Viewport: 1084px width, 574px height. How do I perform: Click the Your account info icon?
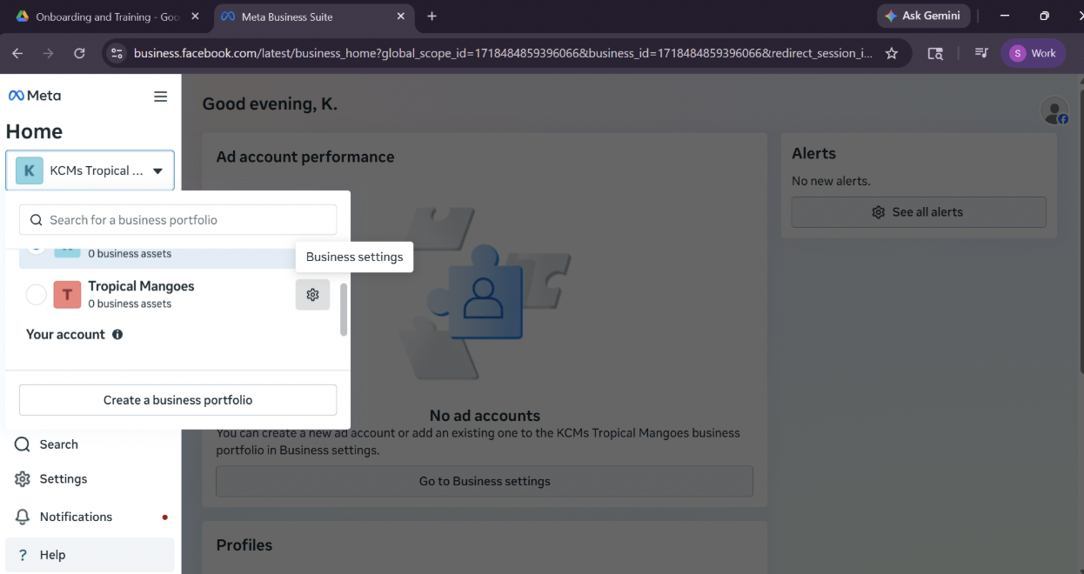[x=117, y=334]
